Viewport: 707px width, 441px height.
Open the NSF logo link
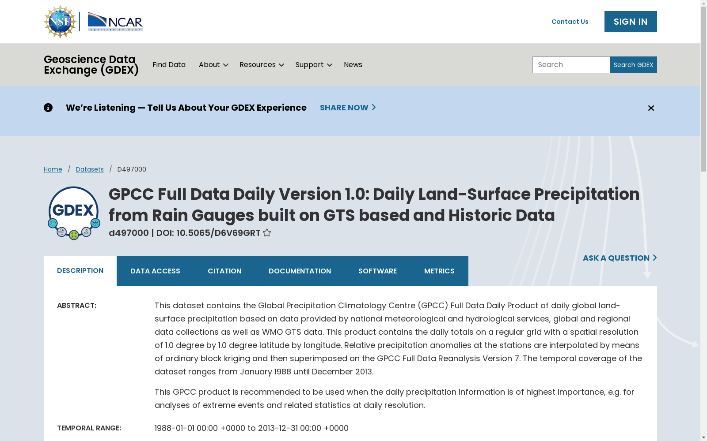pos(60,22)
